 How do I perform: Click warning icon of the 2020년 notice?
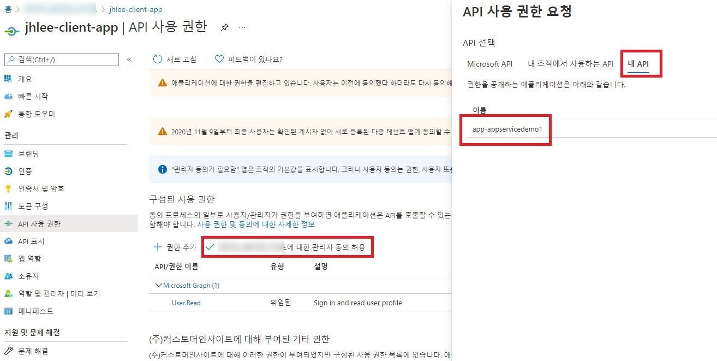coord(162,131)
